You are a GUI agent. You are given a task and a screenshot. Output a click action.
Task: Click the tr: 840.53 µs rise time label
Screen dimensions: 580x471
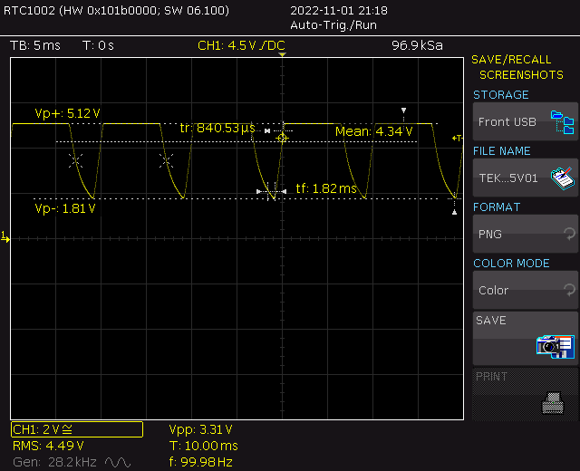pyautogui.click(x=217, y=128)
